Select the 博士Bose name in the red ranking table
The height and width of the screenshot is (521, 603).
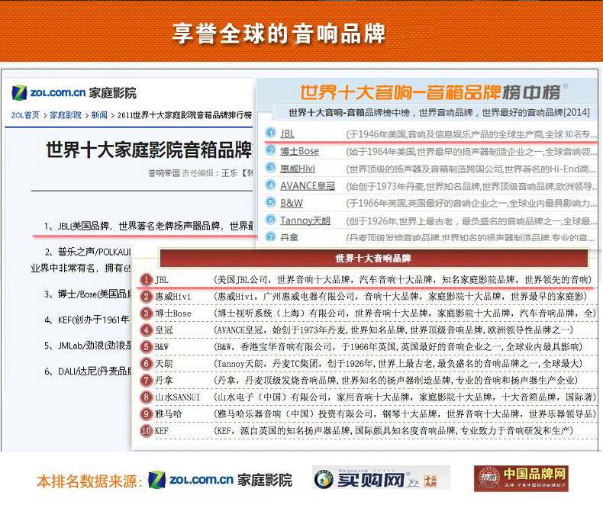pos(173,314)
